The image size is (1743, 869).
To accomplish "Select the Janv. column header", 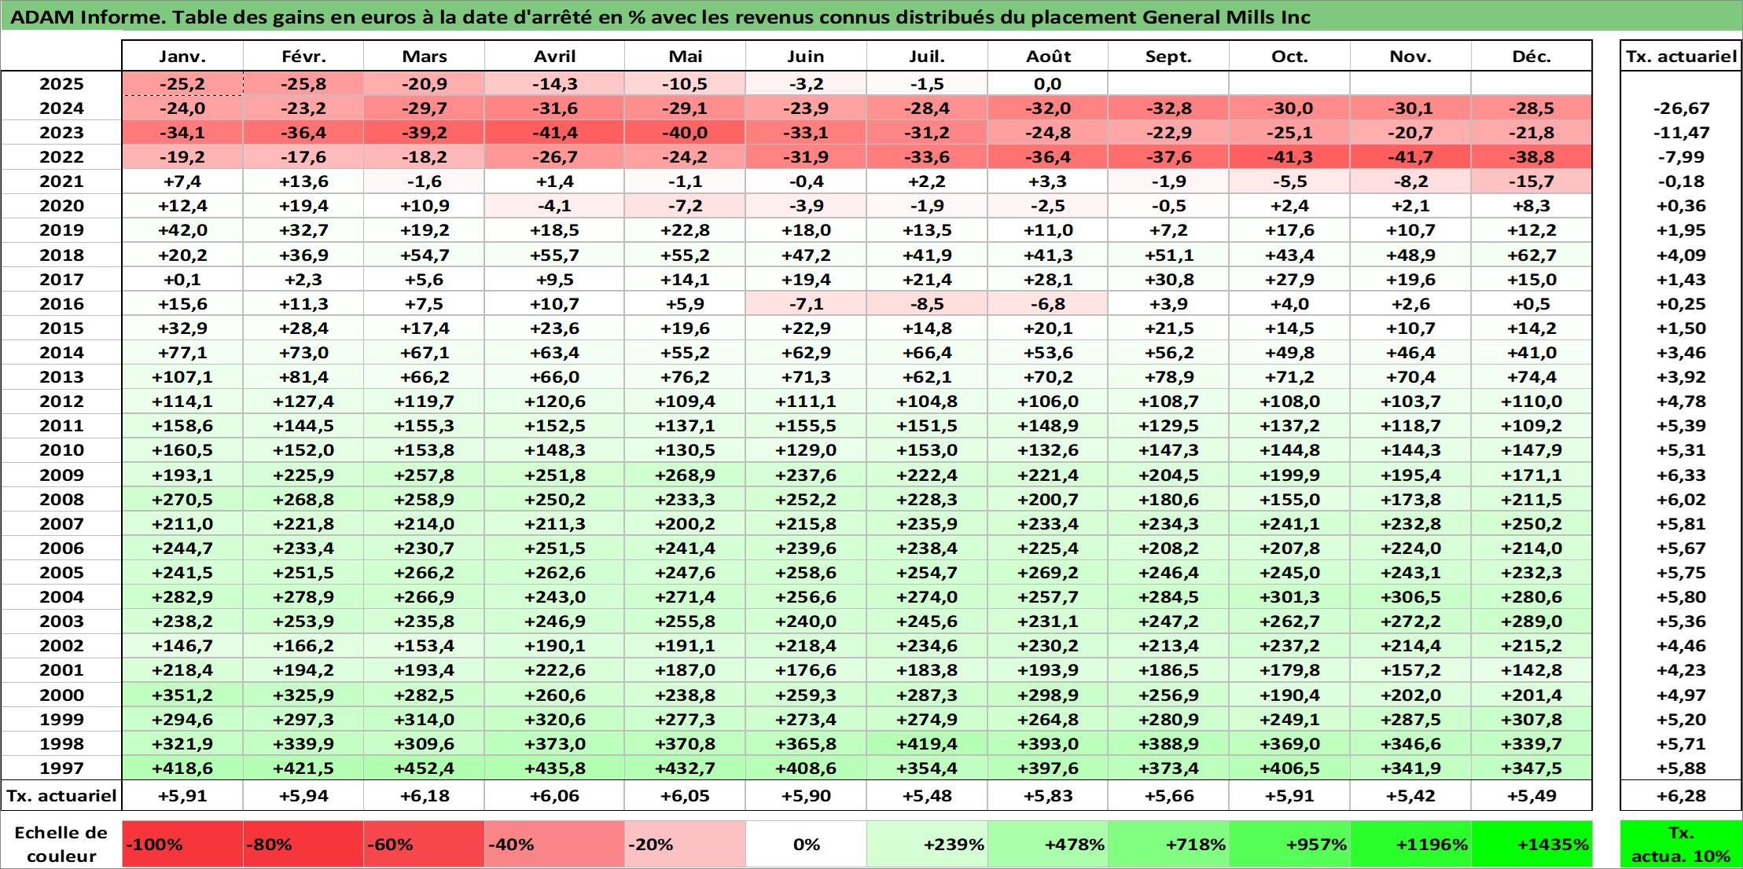I will tap(182, 56).
